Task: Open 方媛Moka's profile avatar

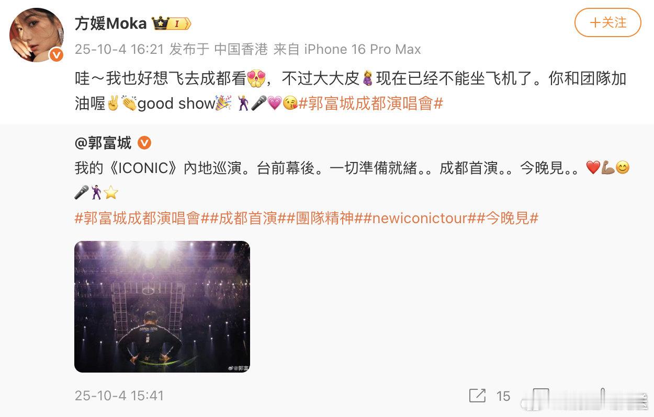Action: (x=37, y=35)
